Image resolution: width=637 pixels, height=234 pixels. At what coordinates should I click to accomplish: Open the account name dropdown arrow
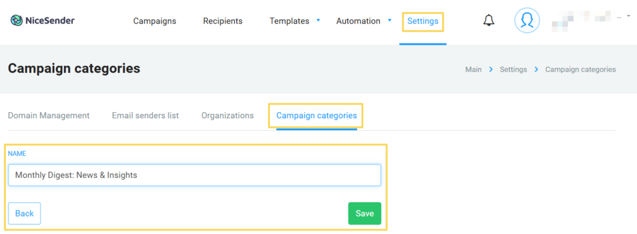629,16
